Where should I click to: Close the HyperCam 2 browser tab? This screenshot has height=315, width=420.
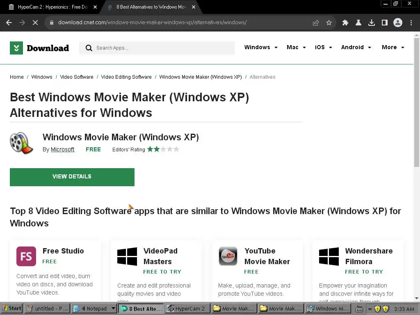(x=95, y=7)
